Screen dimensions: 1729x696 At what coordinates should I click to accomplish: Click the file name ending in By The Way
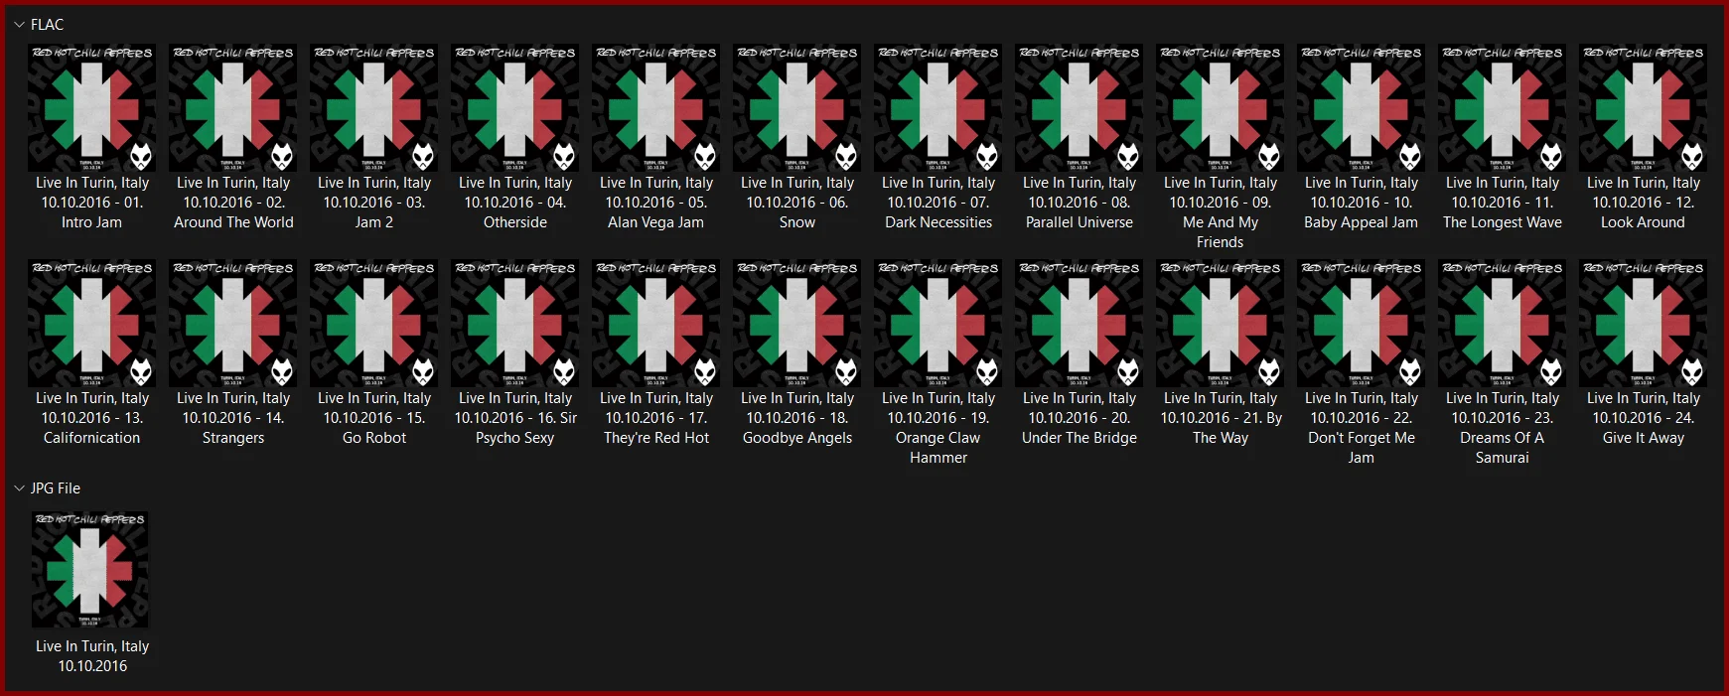(1221, 418)
